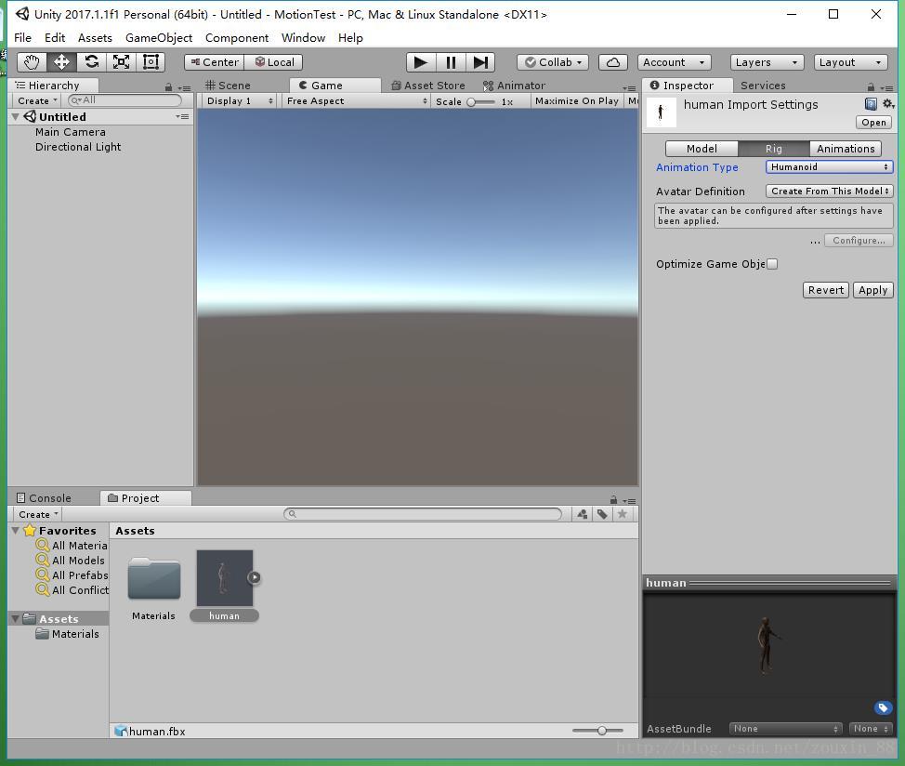This screenshot has width=905, height=766.
Task: Open the Collab dropdown
Action: pyautogui.click(x=552, y=62)
